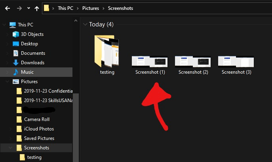Click the This PC computer icon
Viewport: 272px width, 162px height.
13,25
